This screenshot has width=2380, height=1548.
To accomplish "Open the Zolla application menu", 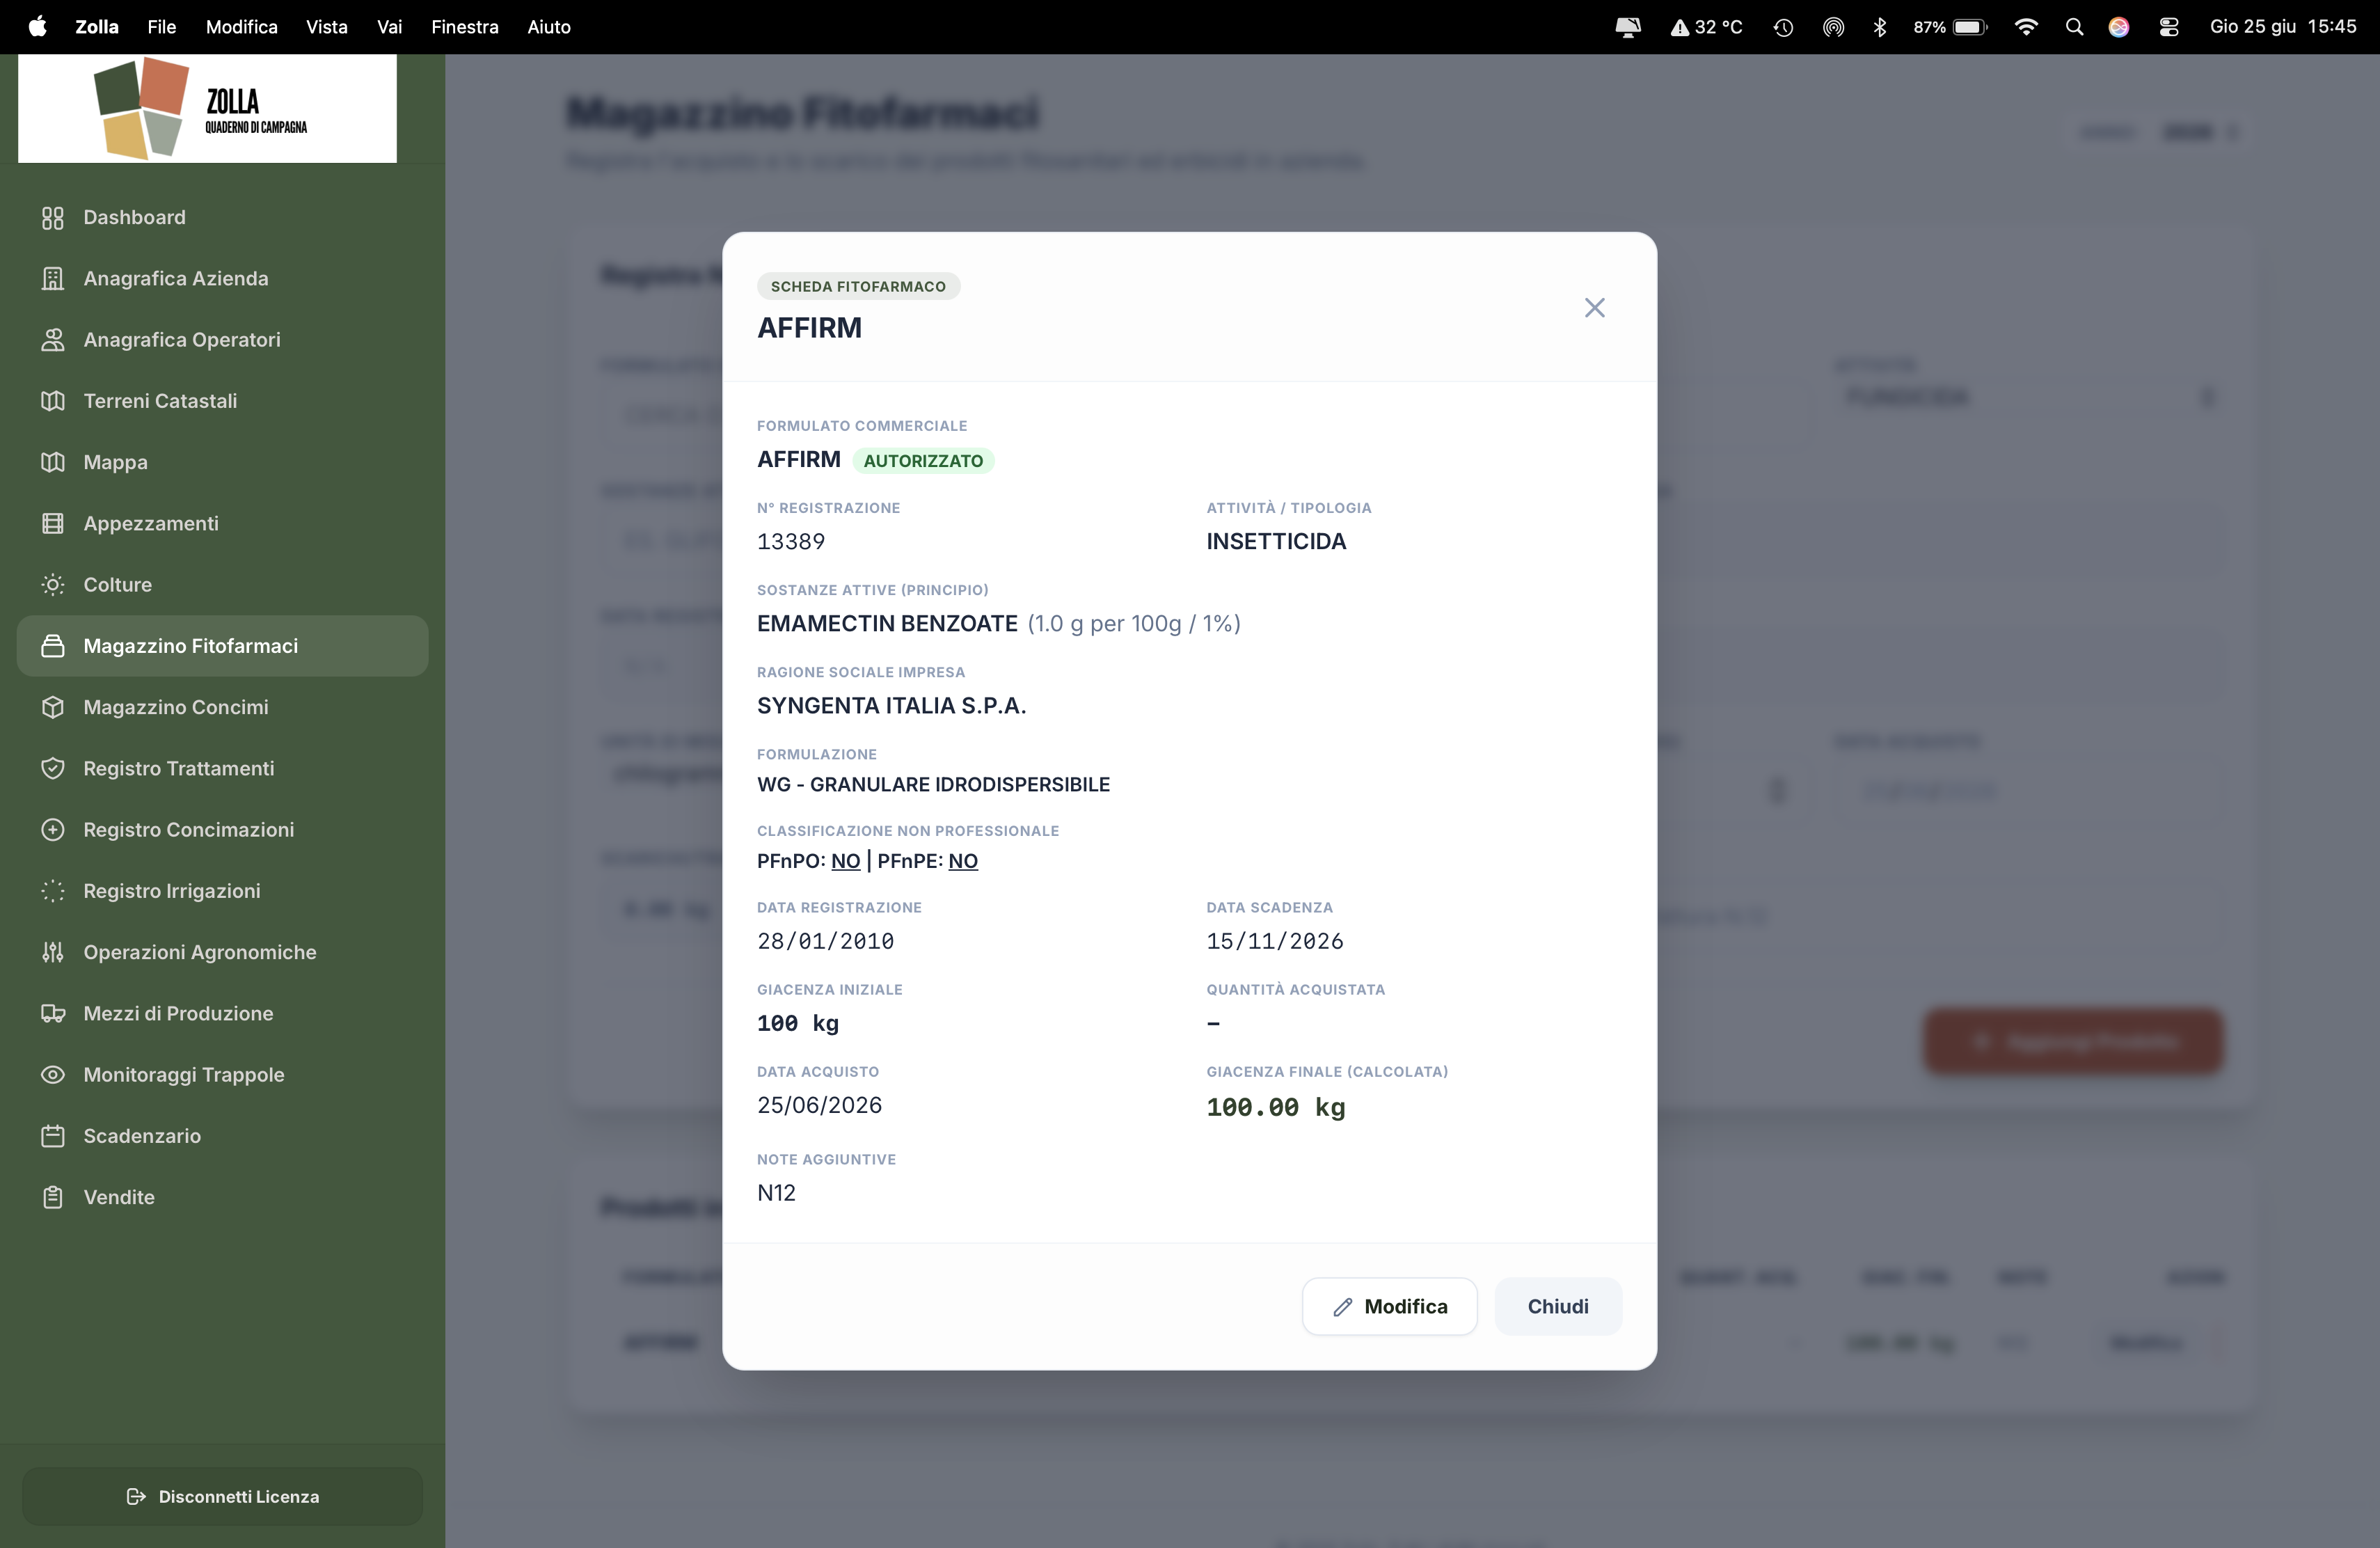I will 97,27.
